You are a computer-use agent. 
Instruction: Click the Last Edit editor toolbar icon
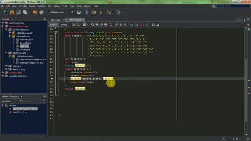point(73,25)
